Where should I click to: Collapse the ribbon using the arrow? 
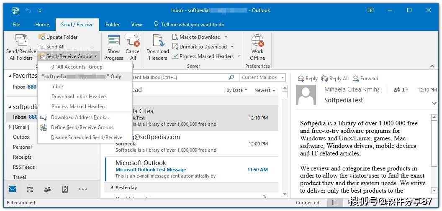(x=432, y=66)
